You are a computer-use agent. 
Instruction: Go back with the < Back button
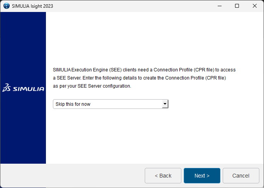(x=163, y=176)
